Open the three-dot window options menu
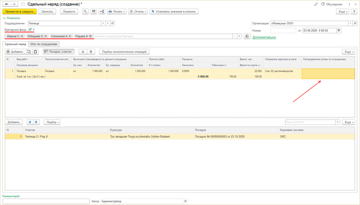 pos(349,4)
